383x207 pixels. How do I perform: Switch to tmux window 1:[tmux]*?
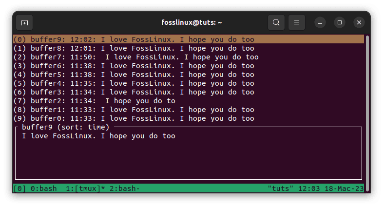pos(85,188)
